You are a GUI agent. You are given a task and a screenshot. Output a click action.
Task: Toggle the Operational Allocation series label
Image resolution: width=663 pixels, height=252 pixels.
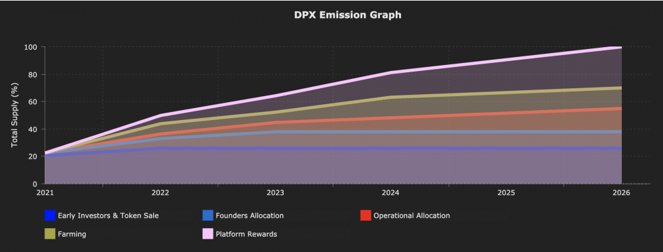click(412, 216)
